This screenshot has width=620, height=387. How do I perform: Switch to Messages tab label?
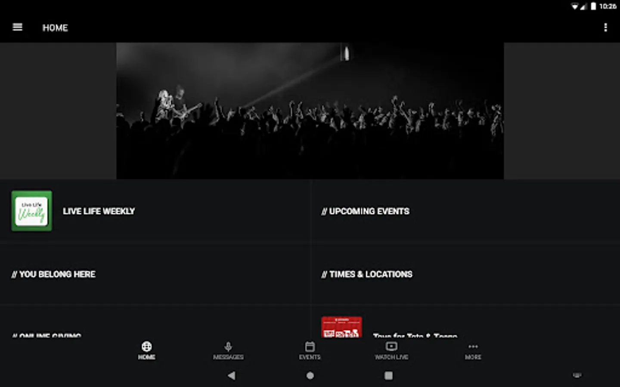[x=228, y=357]
